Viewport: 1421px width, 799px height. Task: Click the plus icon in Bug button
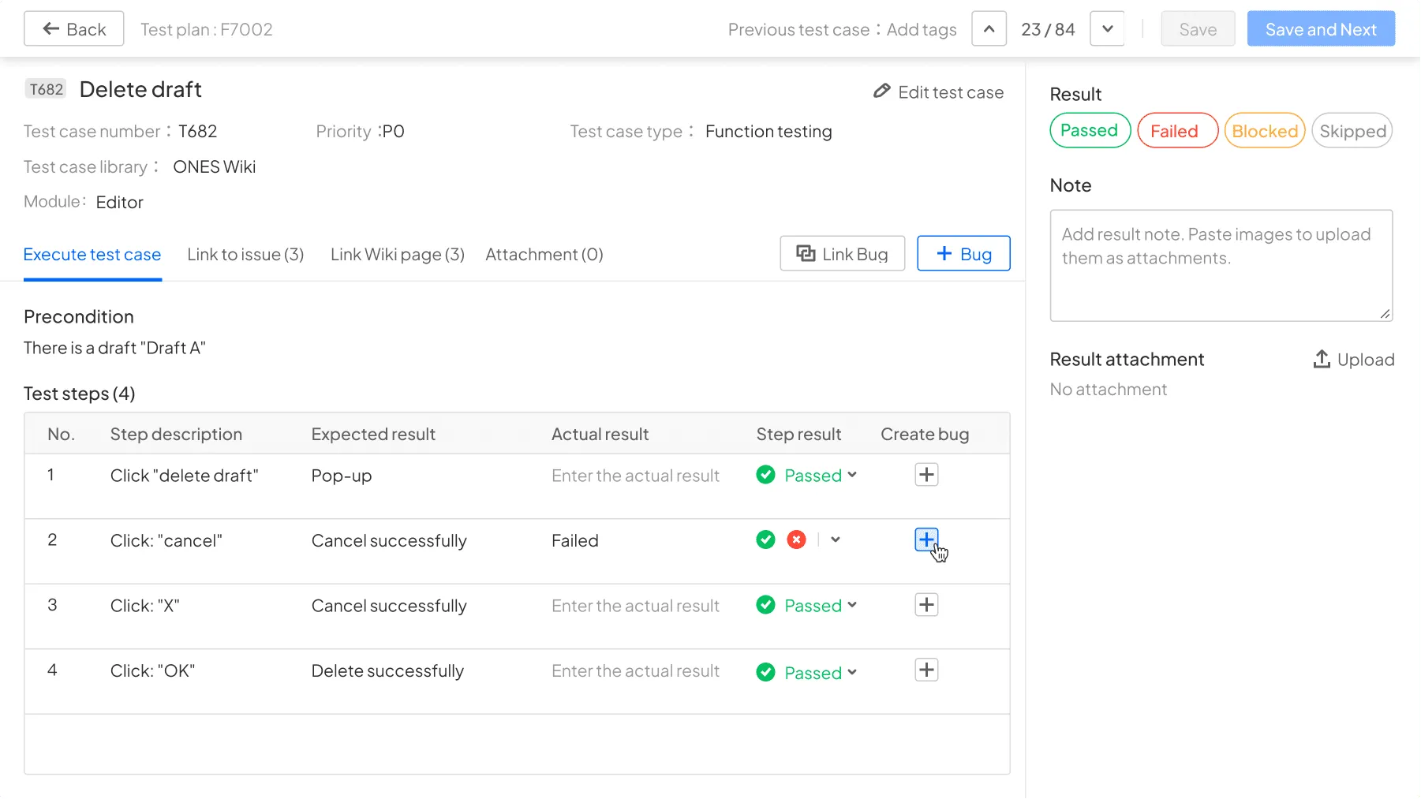[944, 253]
